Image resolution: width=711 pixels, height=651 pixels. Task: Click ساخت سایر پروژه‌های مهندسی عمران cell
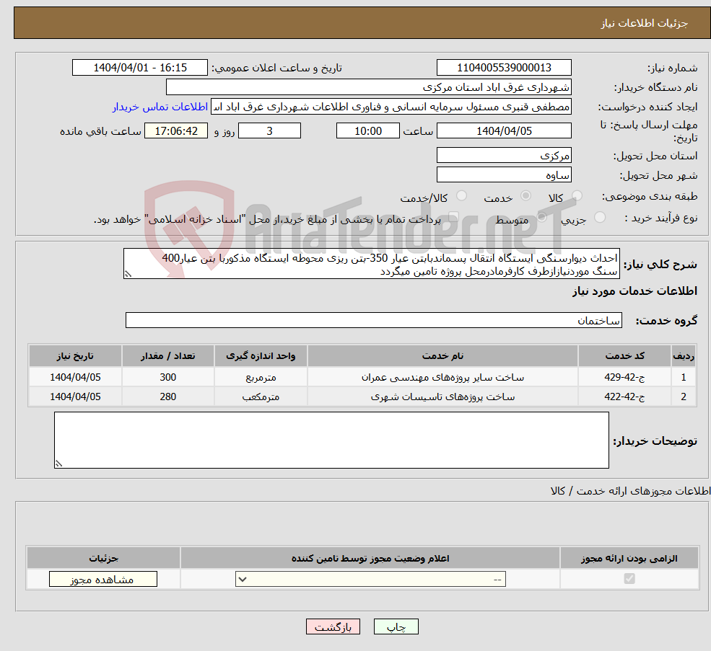click(x=442, y=377)
